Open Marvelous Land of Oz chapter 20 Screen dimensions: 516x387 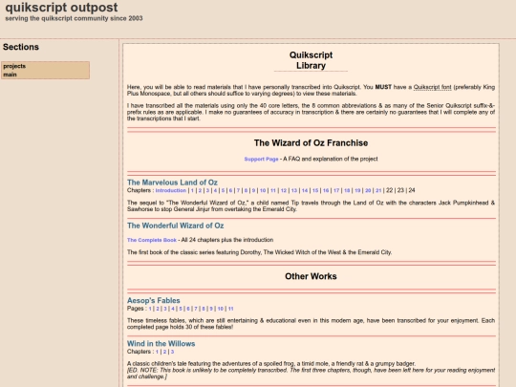(368, 190)
